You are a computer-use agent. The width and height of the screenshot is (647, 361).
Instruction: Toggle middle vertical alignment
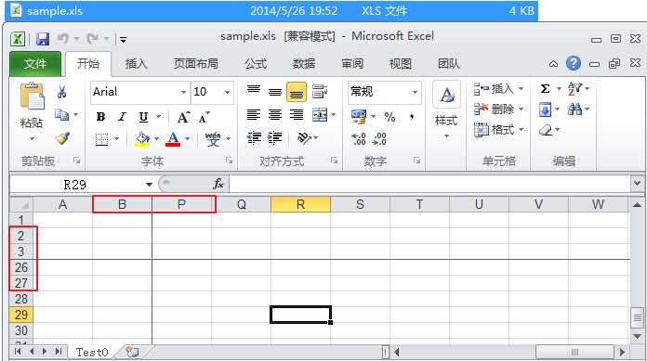275,92
